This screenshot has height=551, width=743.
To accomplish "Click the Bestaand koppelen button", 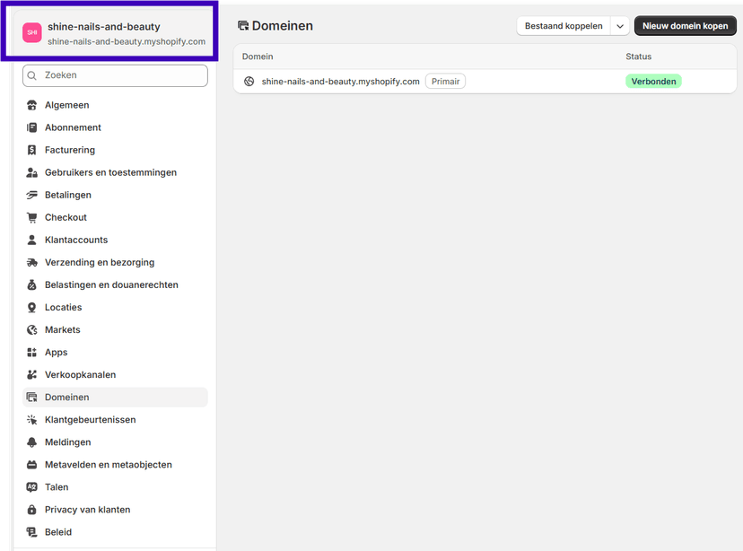I will click(x=564, y=26).
